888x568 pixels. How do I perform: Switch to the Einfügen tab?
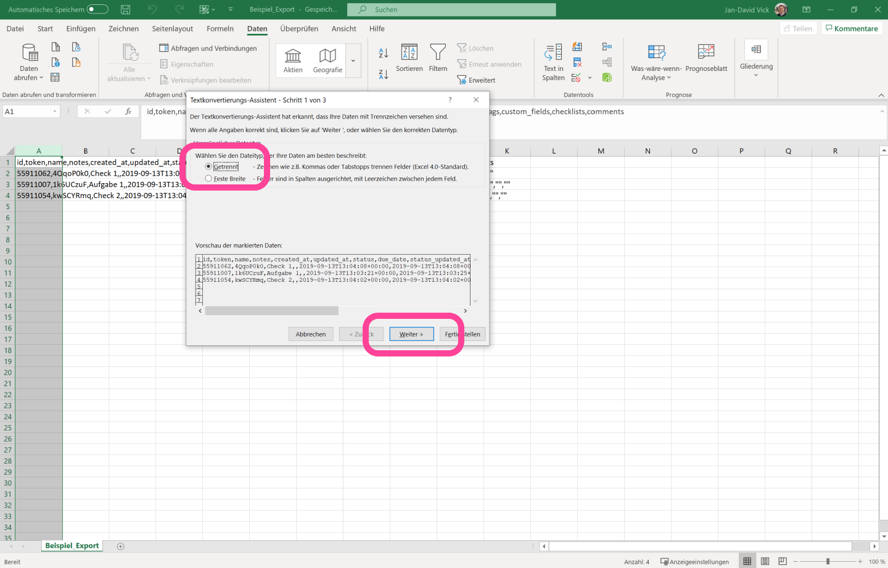pyautogui.click(x=81, y=28)
